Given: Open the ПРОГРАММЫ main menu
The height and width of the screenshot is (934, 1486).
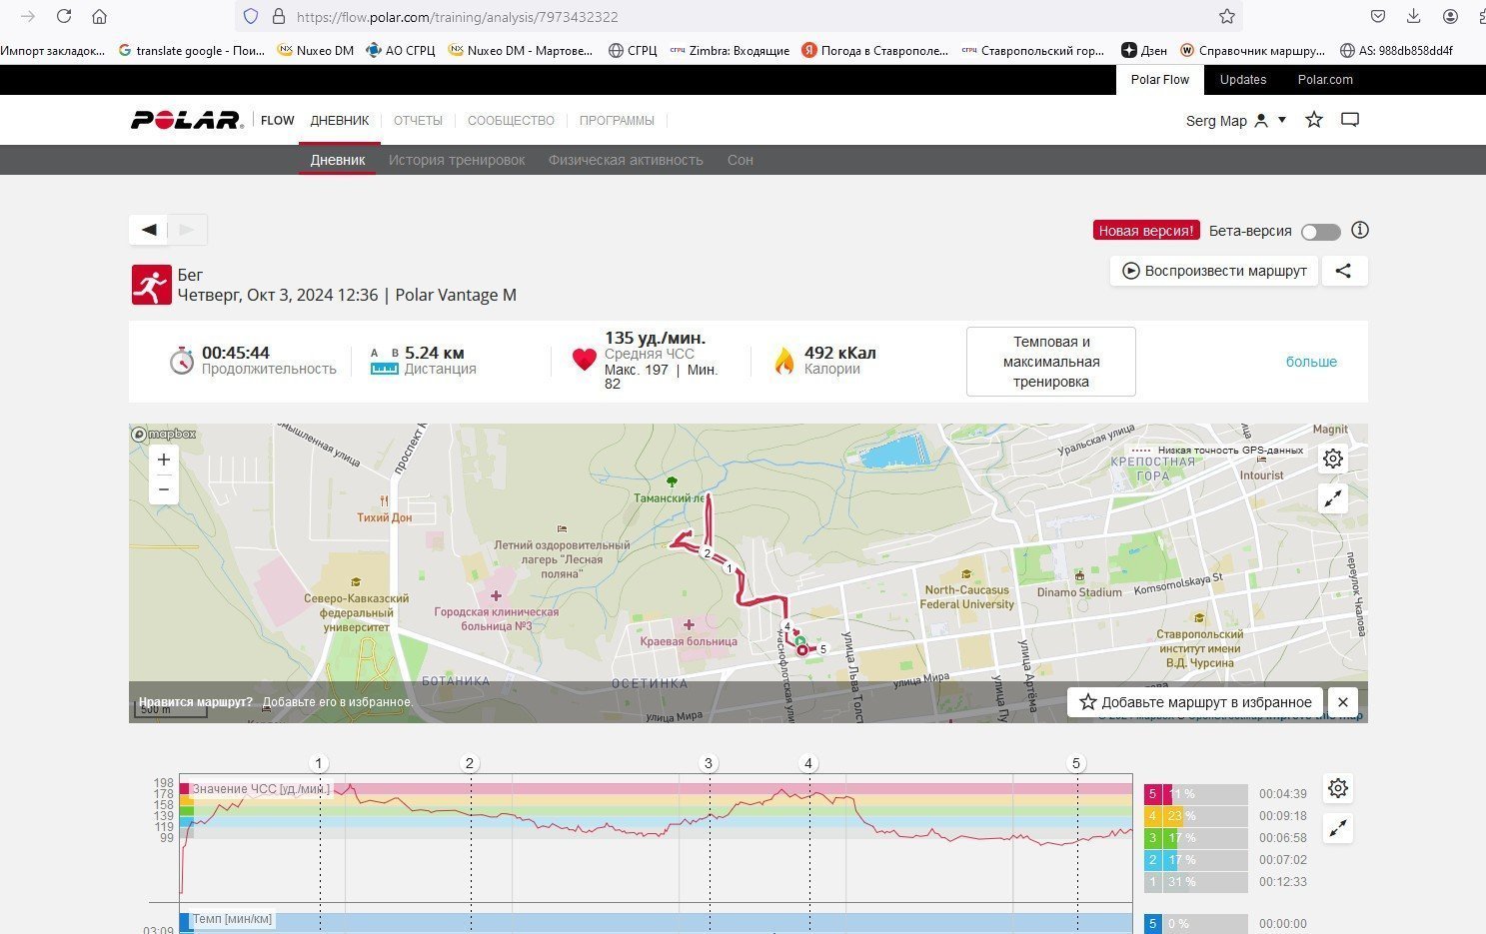Looking at the screenshot, I should coord(617,121).
